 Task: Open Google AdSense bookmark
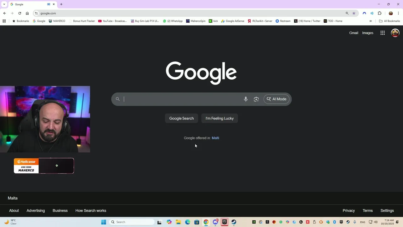[233, 21]
